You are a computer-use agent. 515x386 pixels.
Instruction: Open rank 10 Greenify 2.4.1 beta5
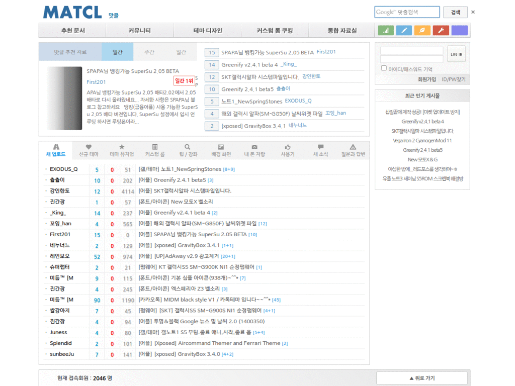click(x=247, y=89)
